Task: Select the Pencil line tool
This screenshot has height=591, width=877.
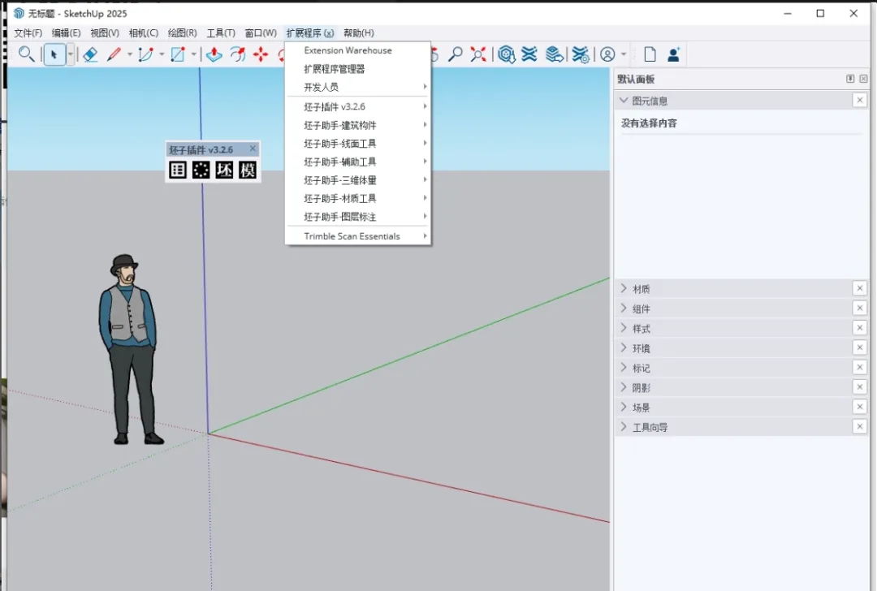Action: (114, 54)
